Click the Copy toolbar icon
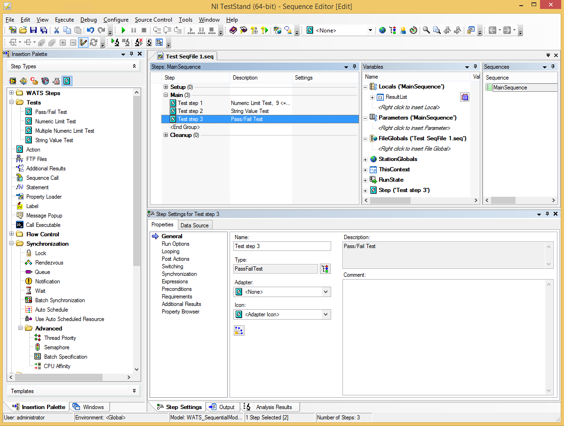Screen dimensions: 564x426 [67, 30]
